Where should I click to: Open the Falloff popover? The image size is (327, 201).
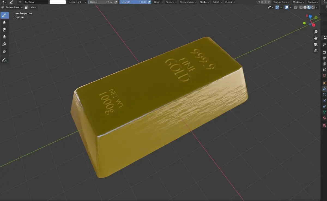(x=217, y=2)
